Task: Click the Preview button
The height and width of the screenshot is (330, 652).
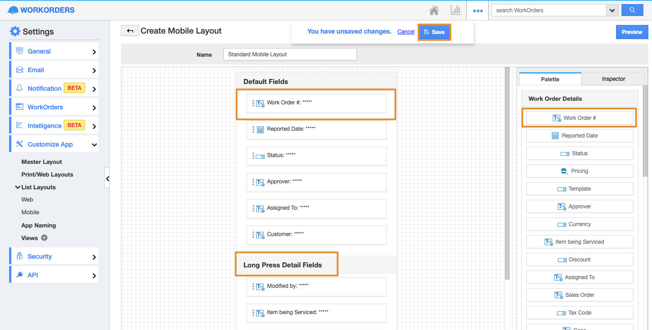Action: pos(632,32)
